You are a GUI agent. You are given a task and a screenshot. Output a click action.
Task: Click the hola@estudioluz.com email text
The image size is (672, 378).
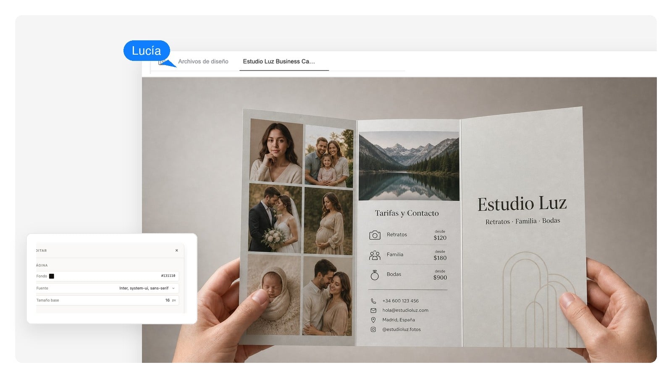click(x=405, y=310)
